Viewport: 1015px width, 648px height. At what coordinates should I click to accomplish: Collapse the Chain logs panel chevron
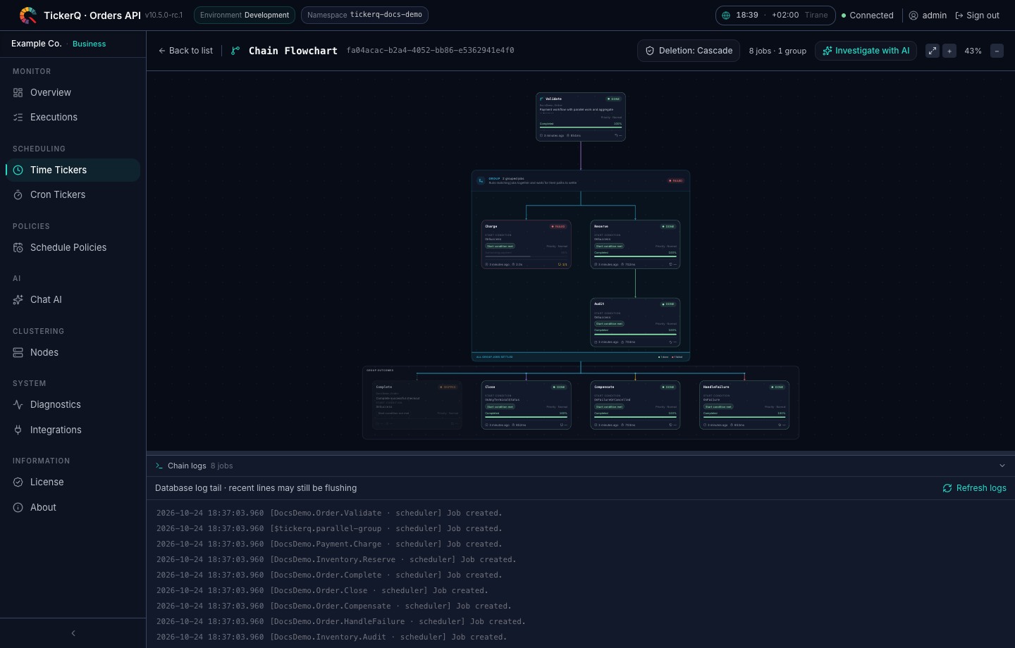coord(1002,466)
